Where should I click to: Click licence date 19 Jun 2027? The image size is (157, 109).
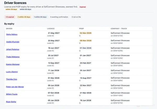pos(54,48)
